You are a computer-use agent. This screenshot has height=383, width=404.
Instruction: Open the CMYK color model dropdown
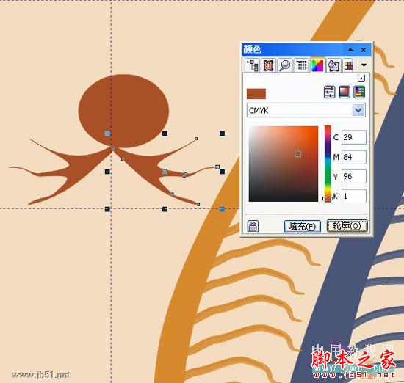pyautogui.click(x=358, y=110)
